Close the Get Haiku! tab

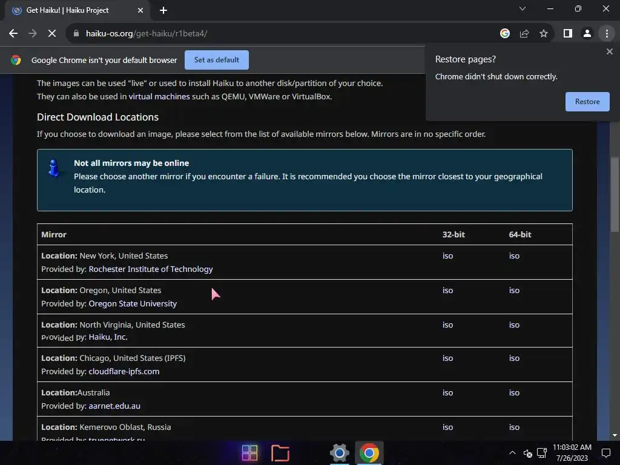(140, 10)
